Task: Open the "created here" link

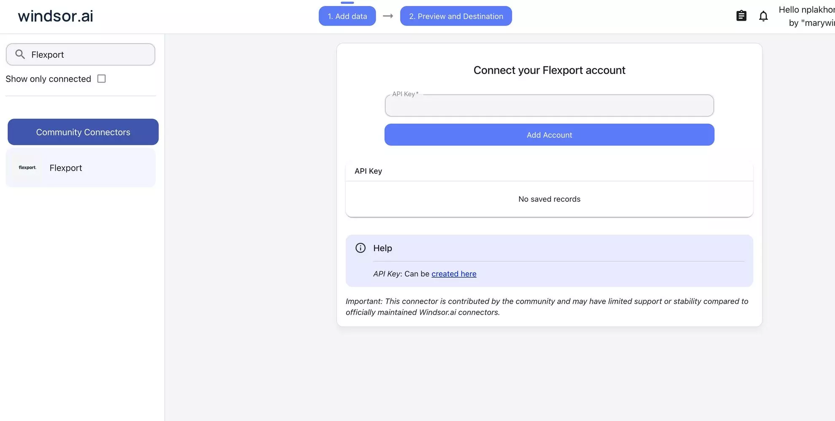Action: [x=454, y=274]
